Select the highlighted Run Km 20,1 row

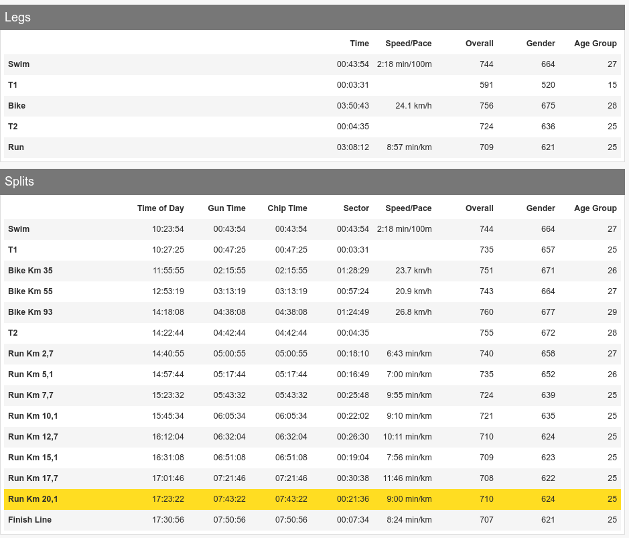click(x=312, y=499)
